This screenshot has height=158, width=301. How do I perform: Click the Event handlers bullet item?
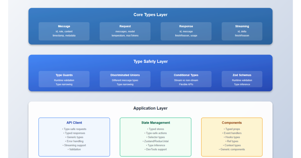point(232,133)
